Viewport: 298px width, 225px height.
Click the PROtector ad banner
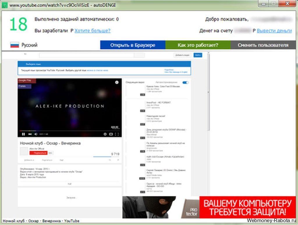pyautogui.click(x=209, y=207)
